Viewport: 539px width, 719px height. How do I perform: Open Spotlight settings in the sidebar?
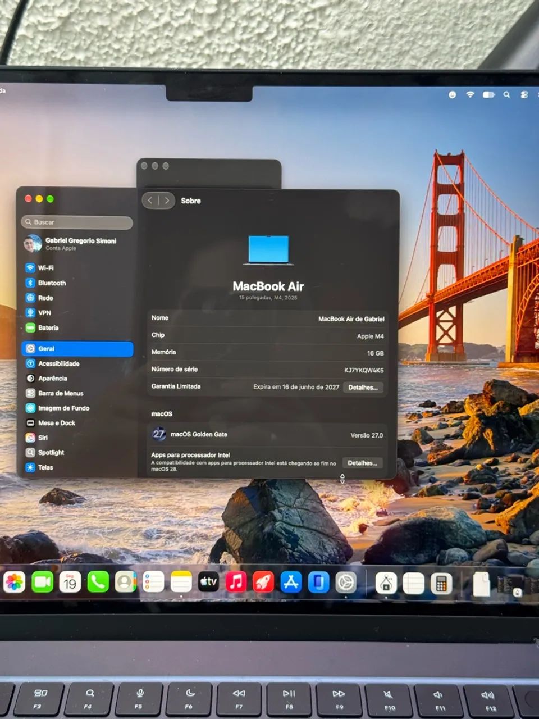click(45, 453)
